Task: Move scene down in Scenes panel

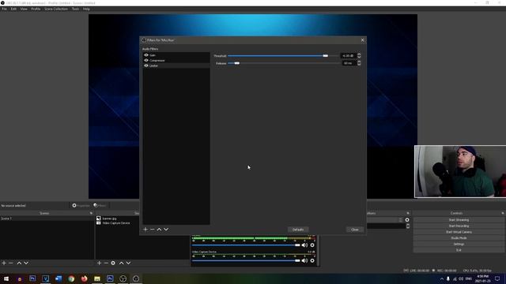Action: pos(26,263)
